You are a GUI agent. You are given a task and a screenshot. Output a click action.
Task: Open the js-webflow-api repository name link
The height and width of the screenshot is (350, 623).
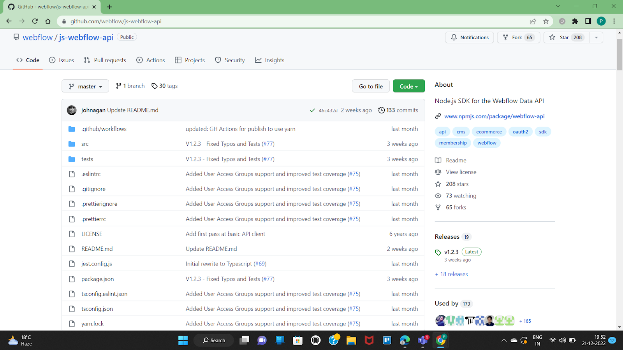(86, 37)
